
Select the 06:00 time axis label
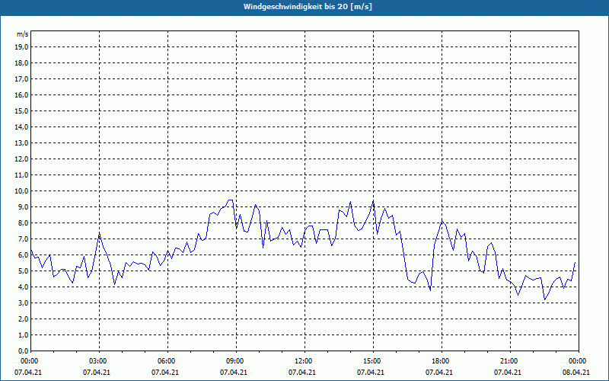[x=167, y=361]
